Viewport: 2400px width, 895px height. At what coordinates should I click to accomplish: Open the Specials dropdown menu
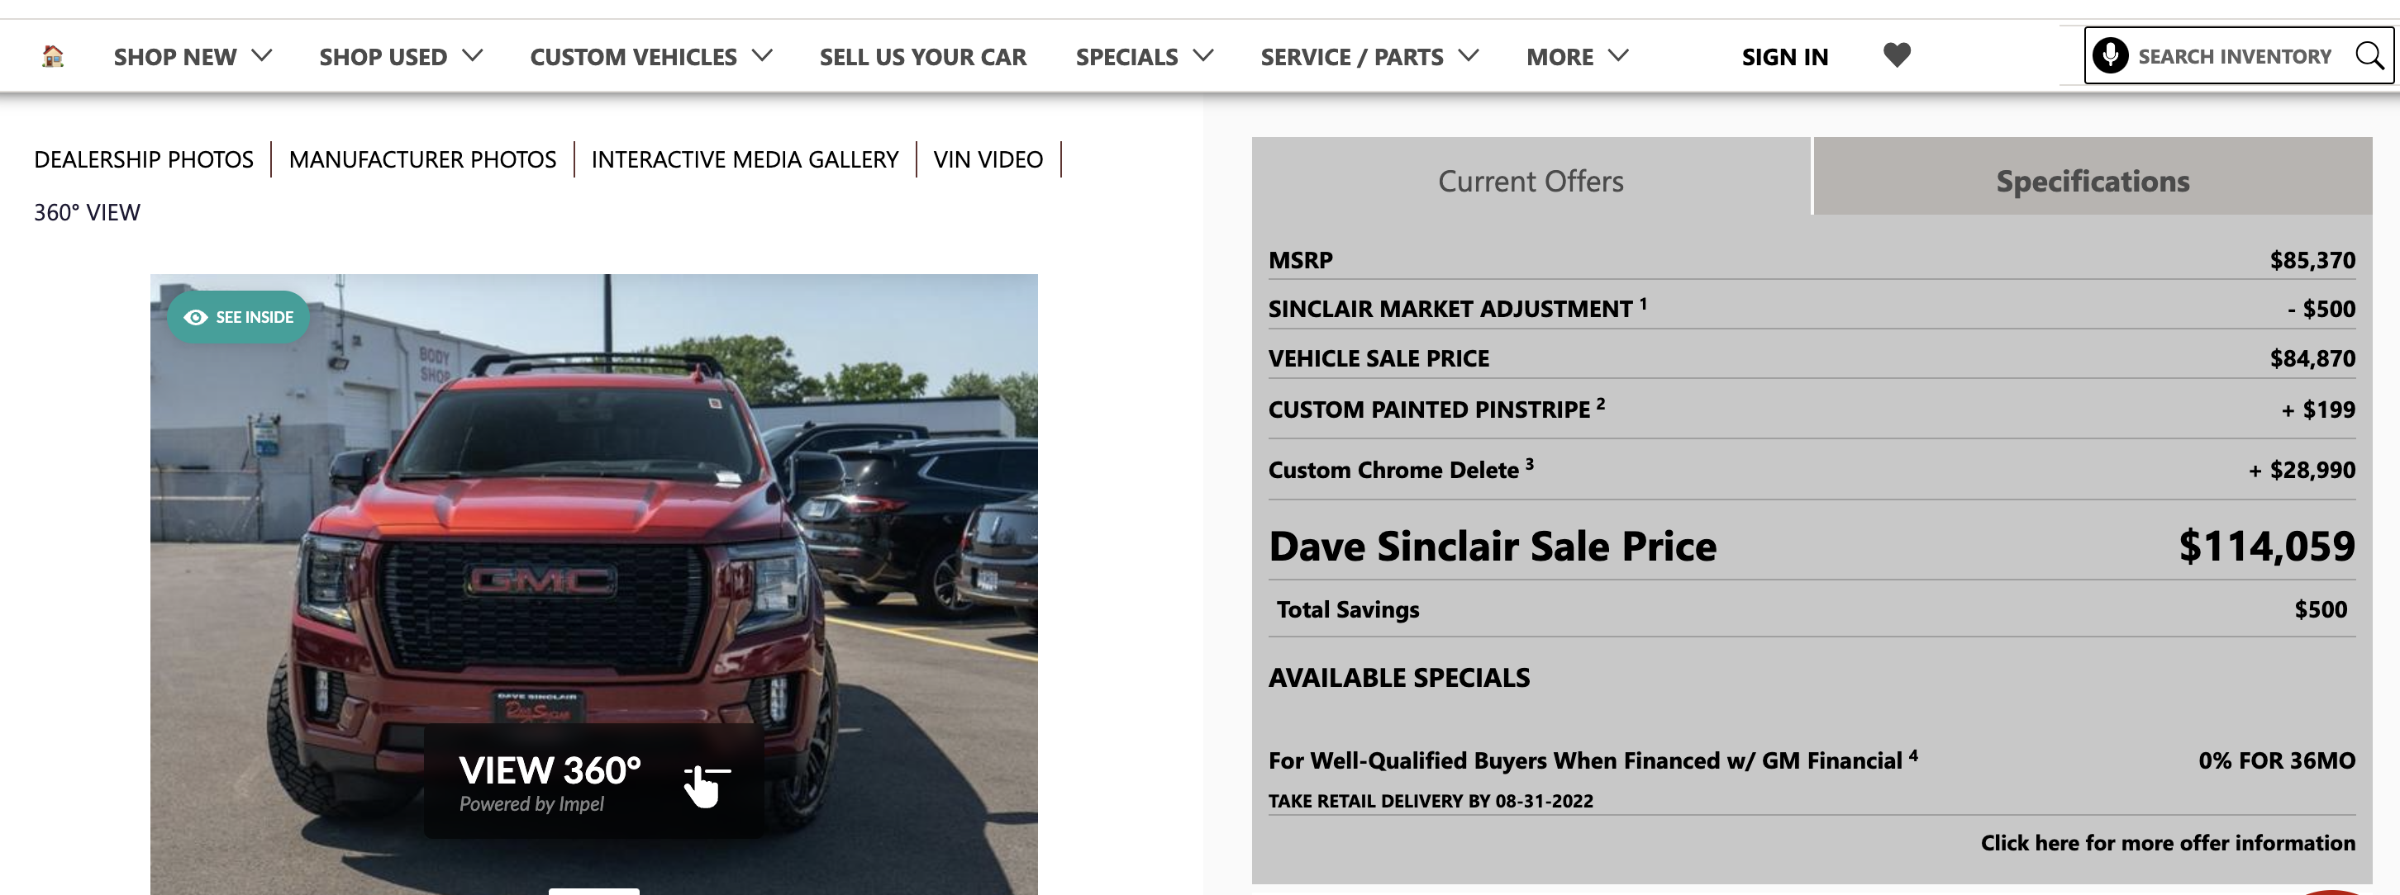tap(1143, 57)
